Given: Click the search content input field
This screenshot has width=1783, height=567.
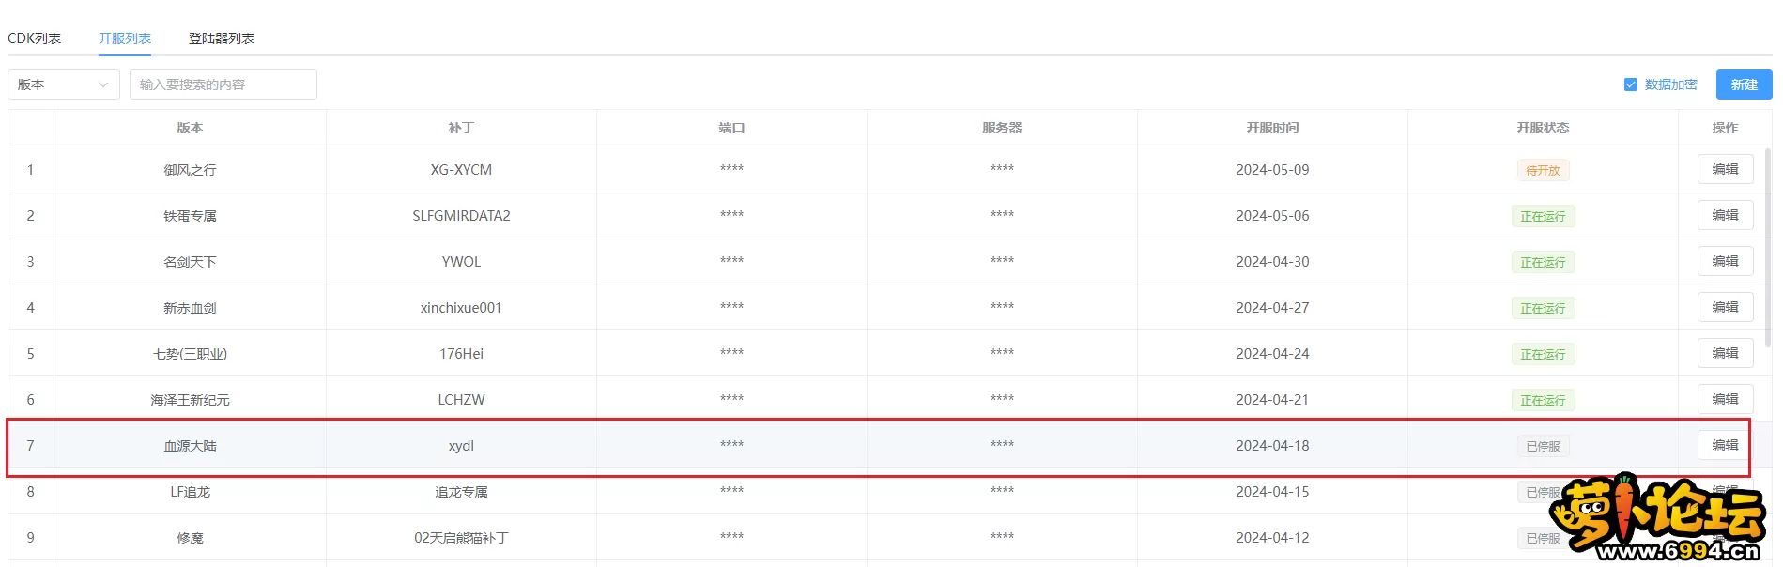Looking at the screenshot, I should [223, 84].
